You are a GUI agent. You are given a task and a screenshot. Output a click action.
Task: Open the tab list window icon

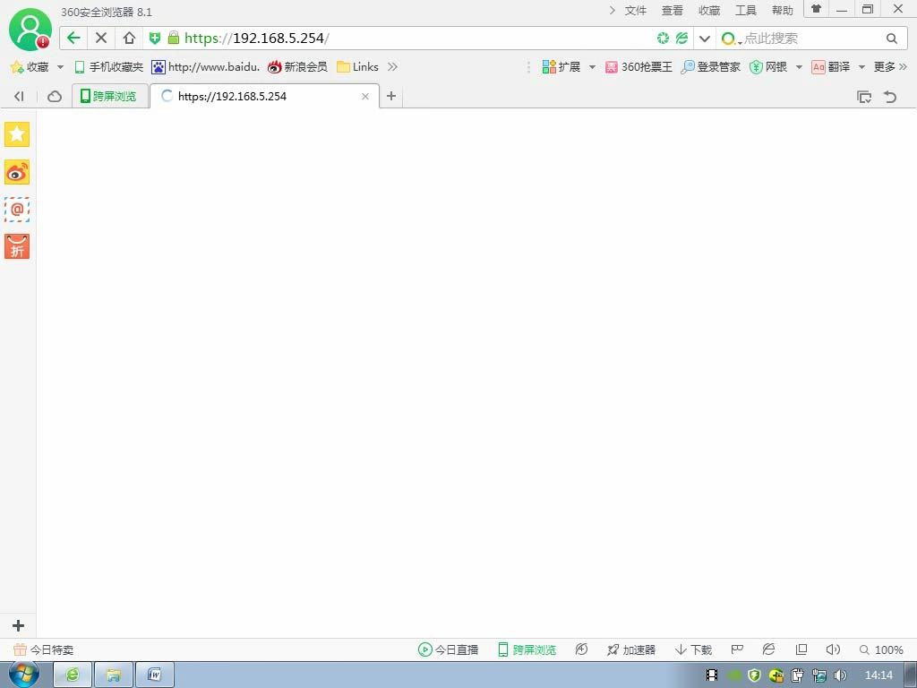pos(864,97)
